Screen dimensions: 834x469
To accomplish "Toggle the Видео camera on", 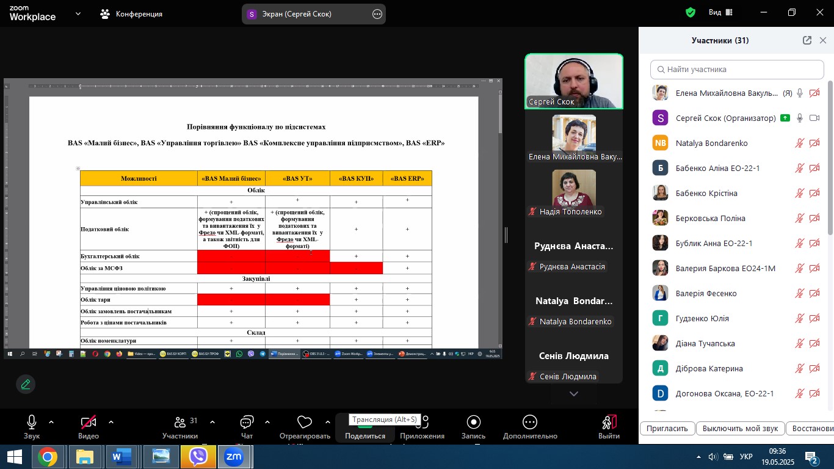I will pos(89,427).
